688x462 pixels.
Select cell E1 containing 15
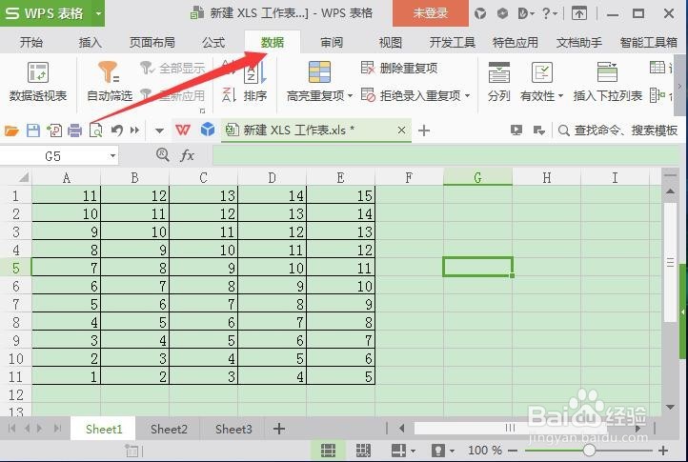click(340, 195)
